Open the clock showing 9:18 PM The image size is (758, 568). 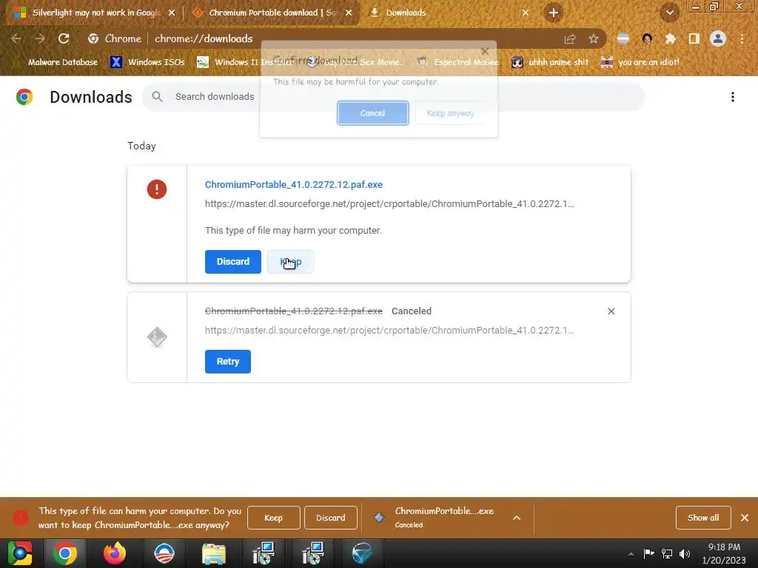[724, 553]
